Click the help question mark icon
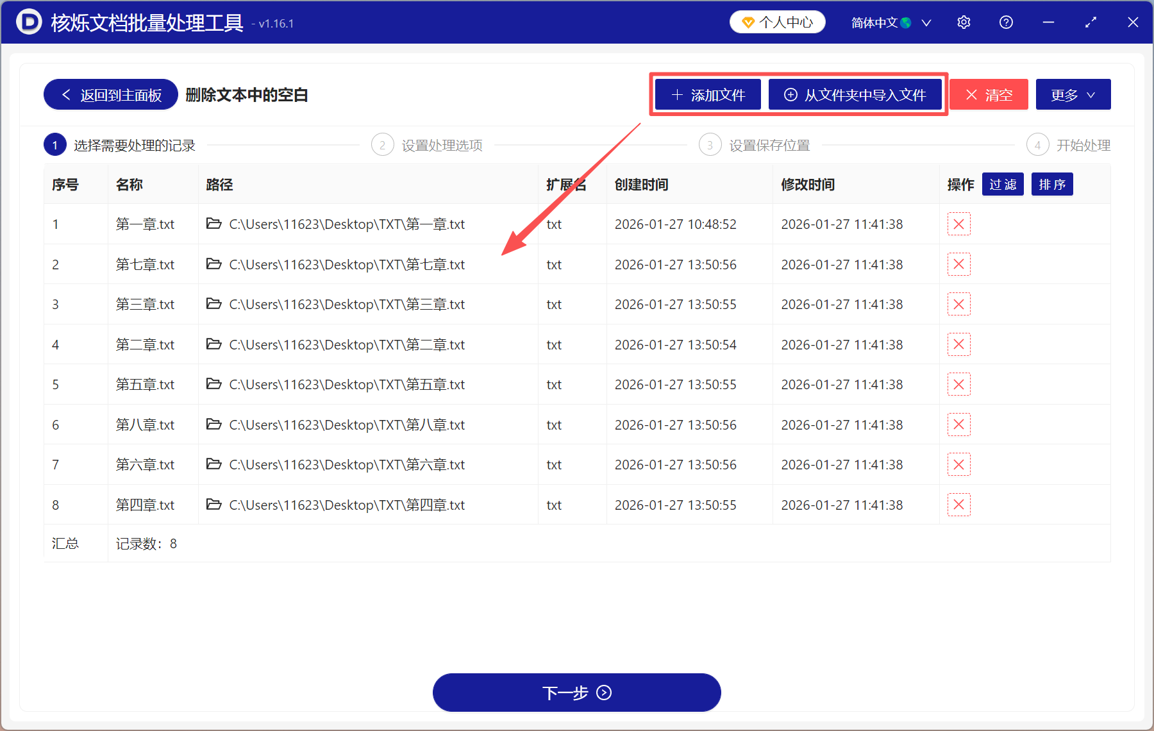The height and width of the screenshot is (731, 1154). pos(1006,22)
